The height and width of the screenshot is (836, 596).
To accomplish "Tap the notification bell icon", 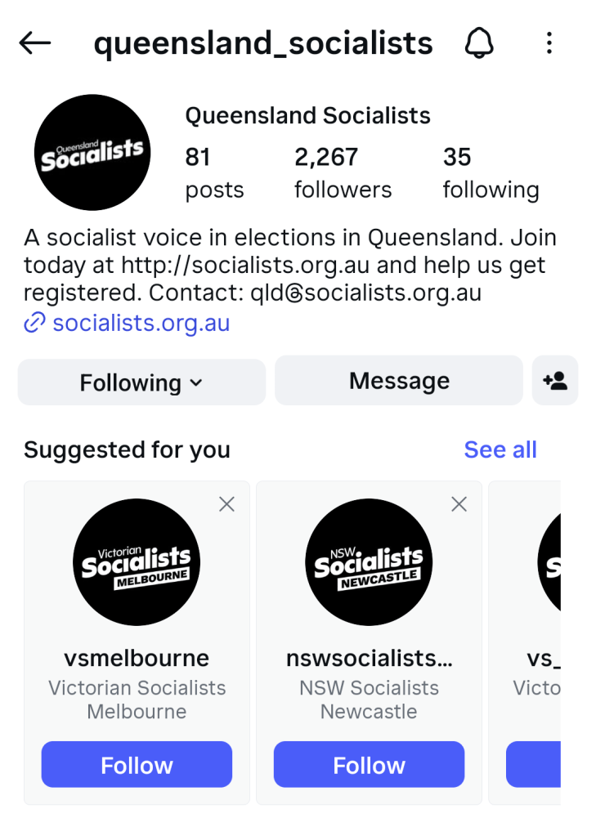I will (x=480, y=43).
